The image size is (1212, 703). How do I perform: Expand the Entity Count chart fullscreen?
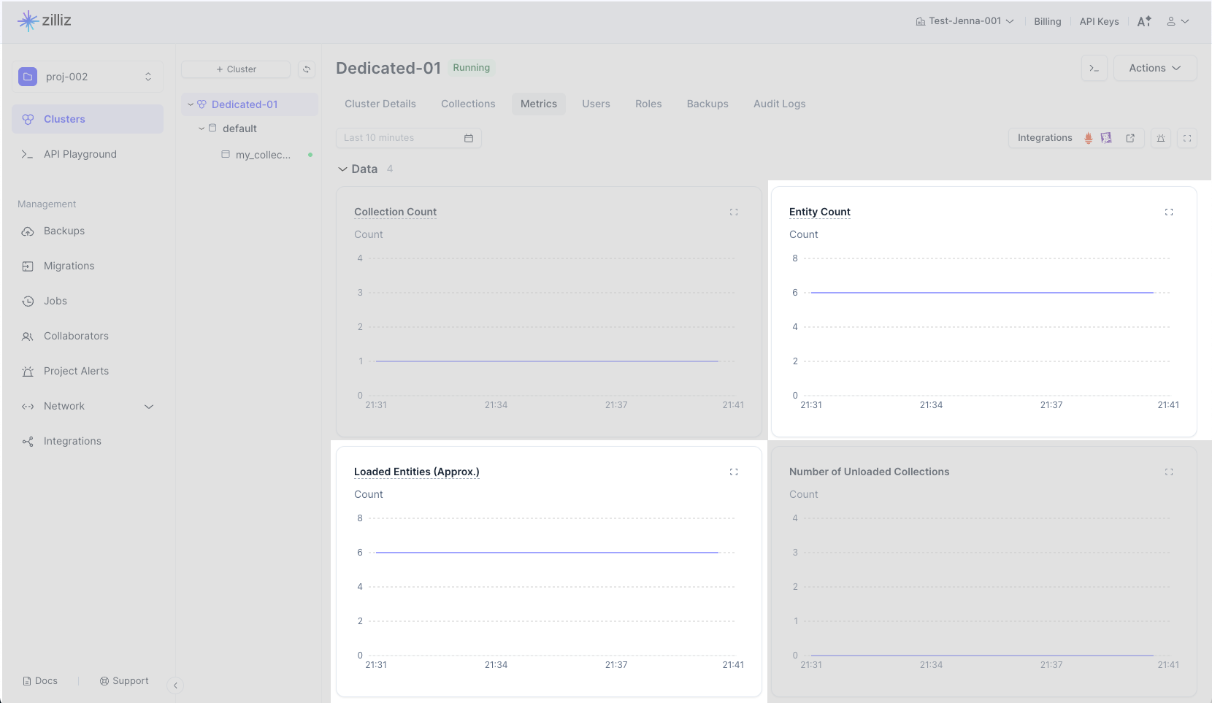1168,212
